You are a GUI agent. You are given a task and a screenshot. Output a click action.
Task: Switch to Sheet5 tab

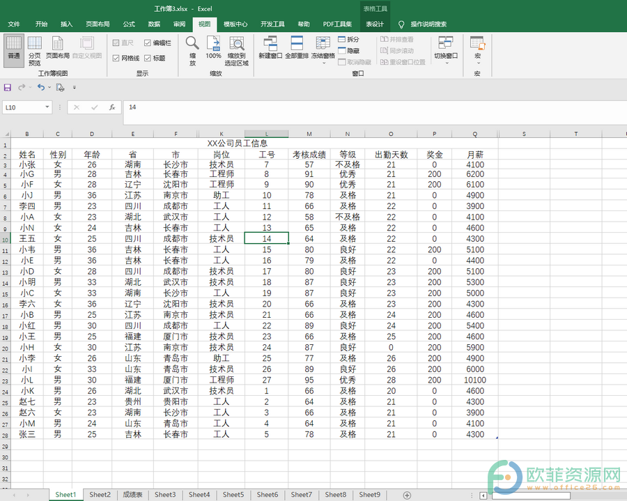click(233, 495)
